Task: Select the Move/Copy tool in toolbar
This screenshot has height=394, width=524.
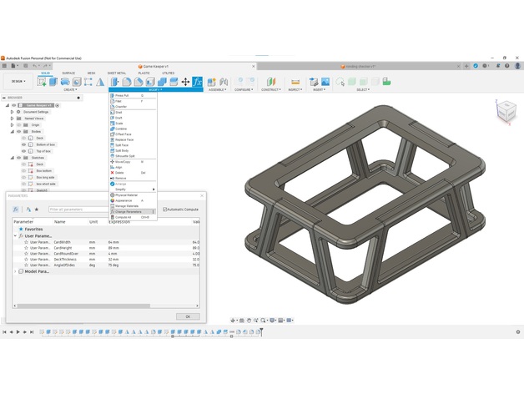Action: (185, 82)
